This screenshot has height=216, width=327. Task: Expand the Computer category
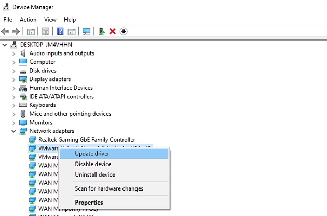click(14, 62)
